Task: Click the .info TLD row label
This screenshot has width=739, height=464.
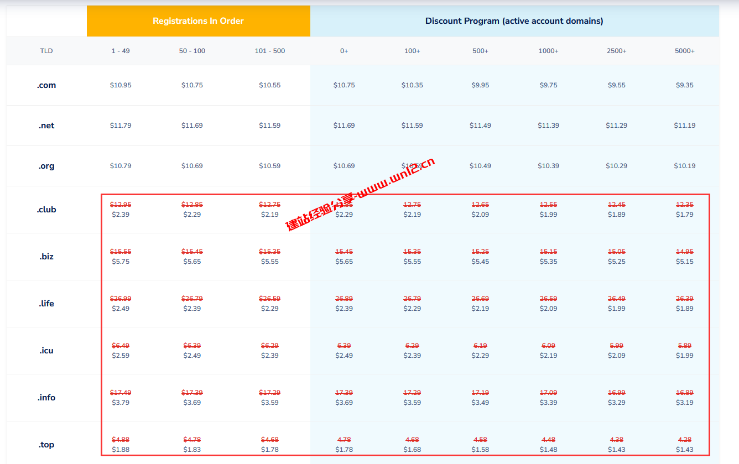Action: (46, 398)
